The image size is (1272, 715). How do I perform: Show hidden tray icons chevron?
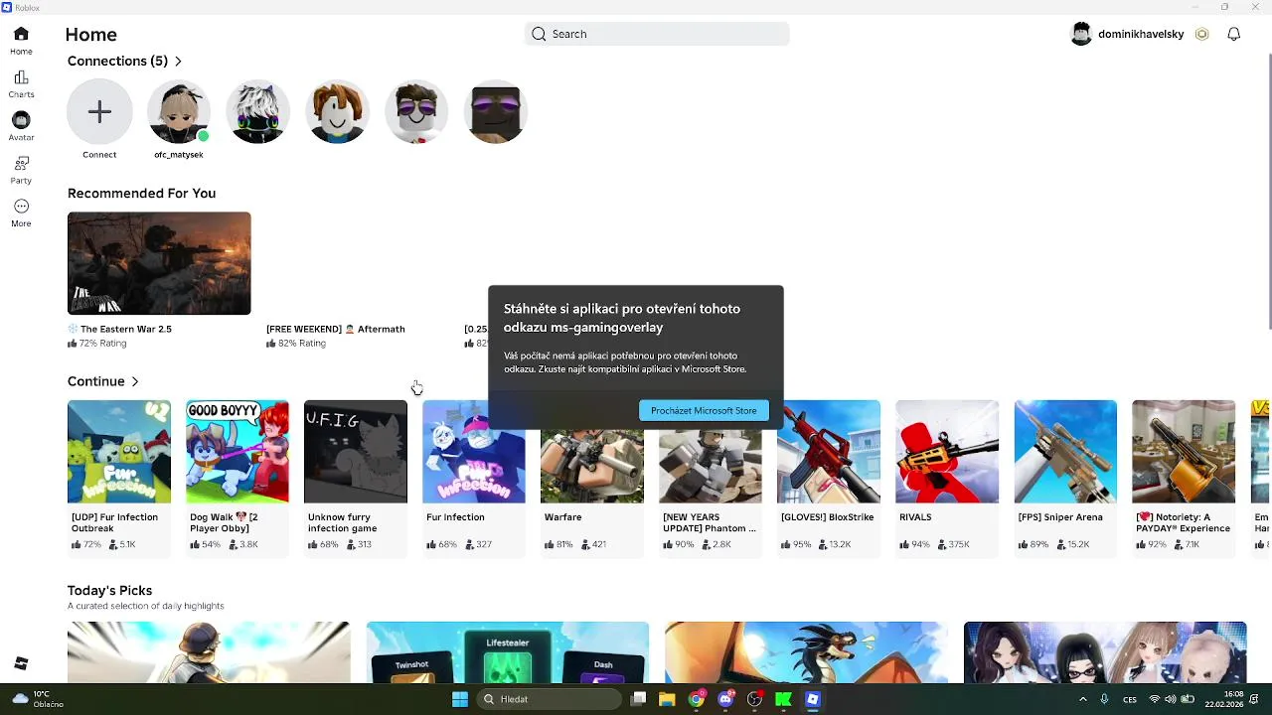click(x=1083, y=699)
